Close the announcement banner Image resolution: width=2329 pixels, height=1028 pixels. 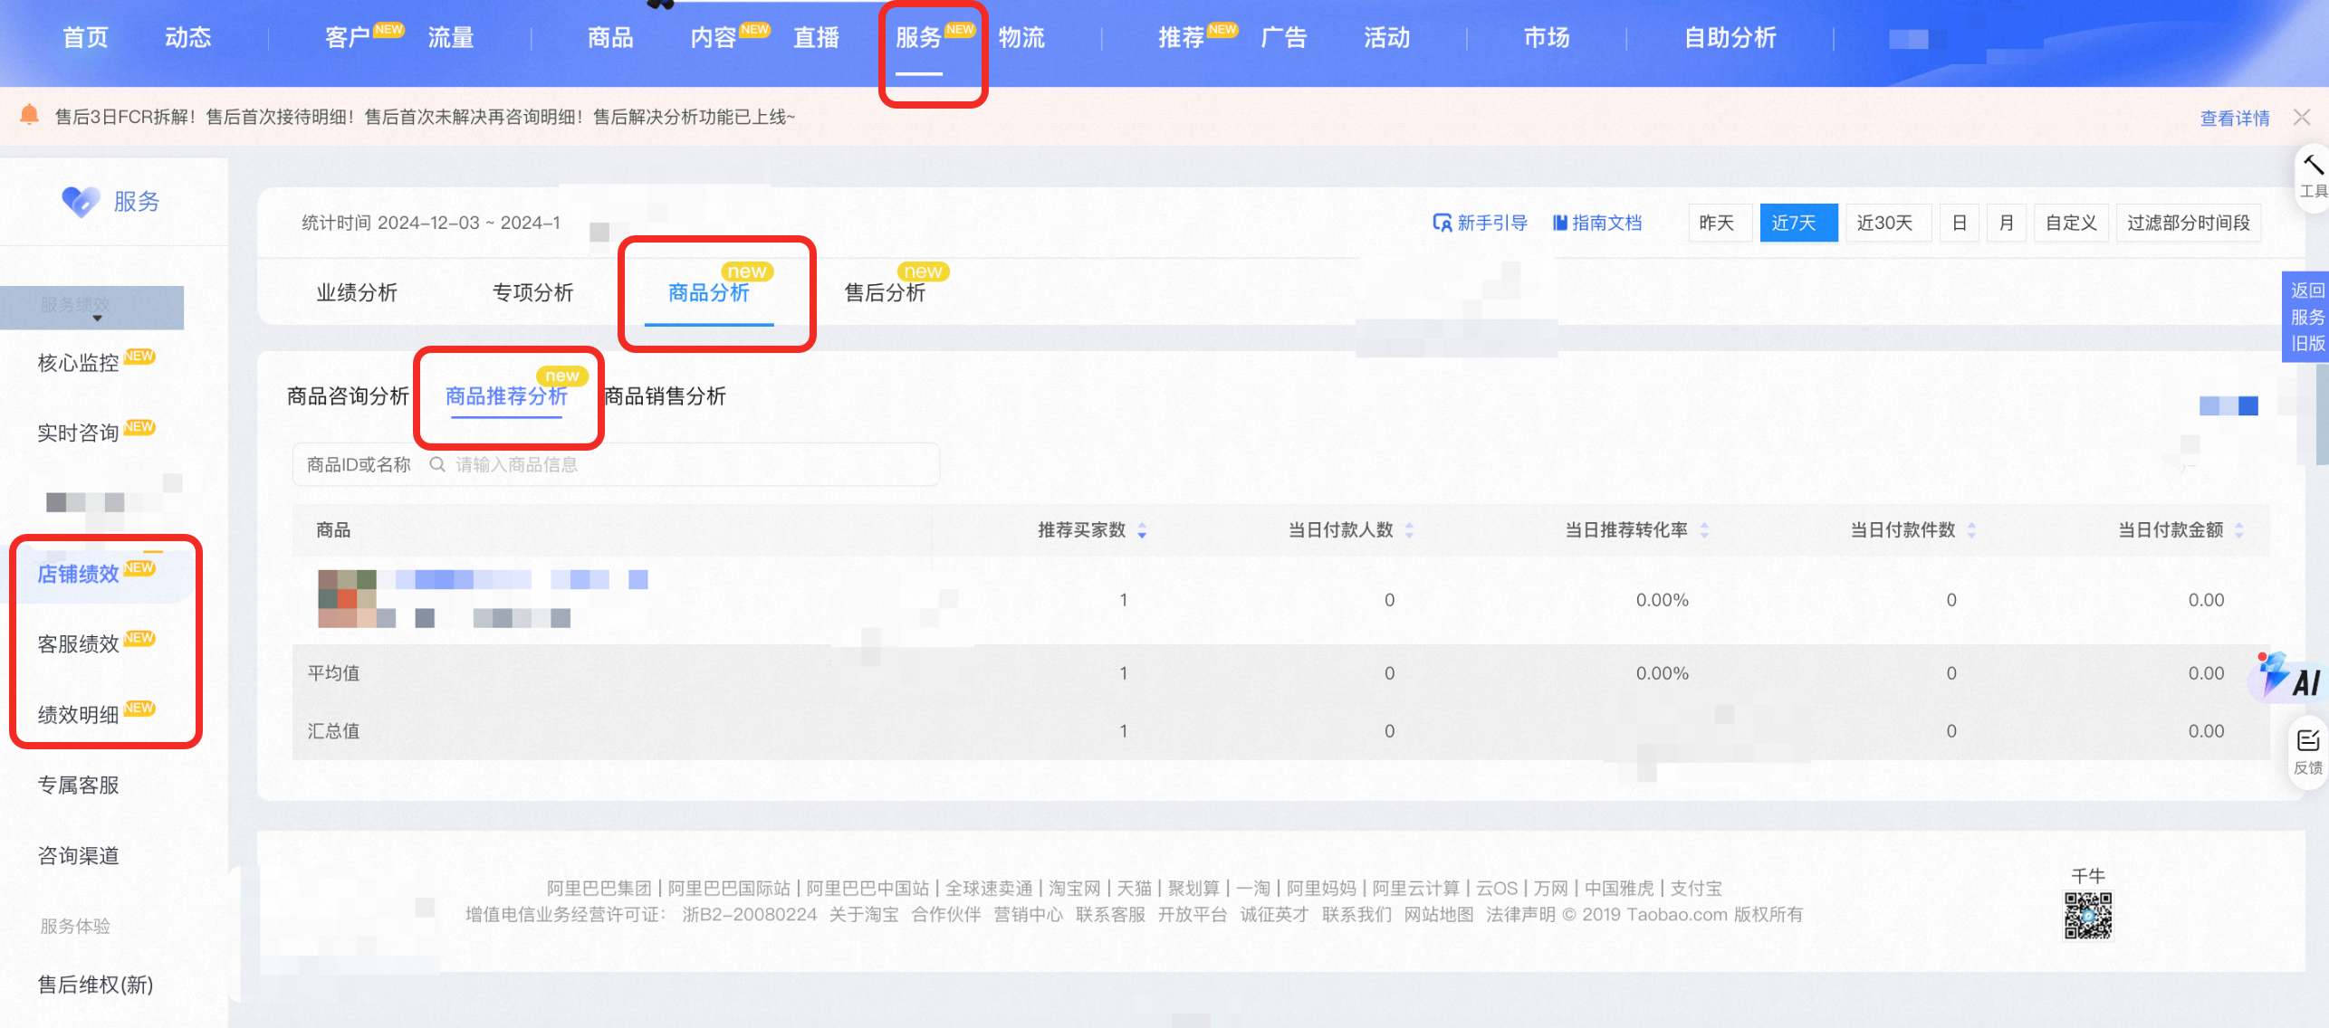2302,117
